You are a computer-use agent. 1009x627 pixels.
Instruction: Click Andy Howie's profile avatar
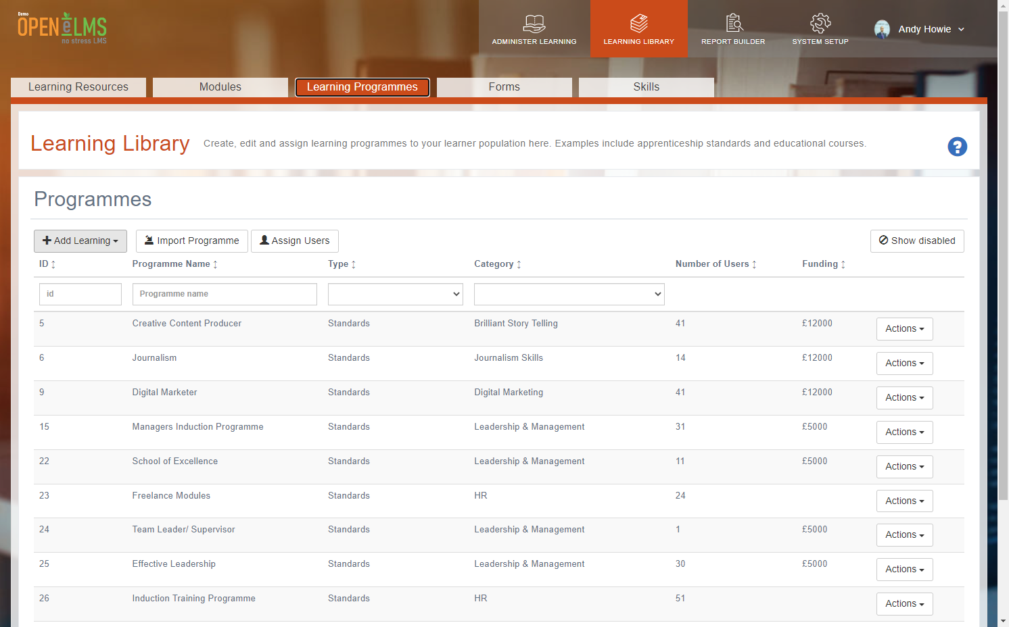click(x=882, y=29)
